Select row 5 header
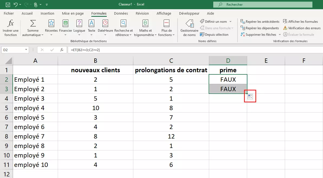323x178 pixels. click(7, 108)
